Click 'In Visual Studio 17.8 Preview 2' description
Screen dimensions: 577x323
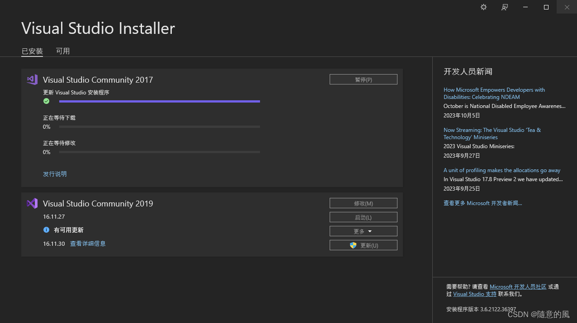click(x=503, y=179)
